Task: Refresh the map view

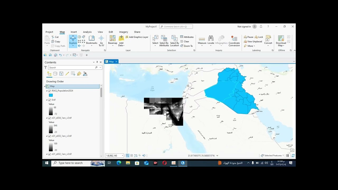Action: pos(293,156)
